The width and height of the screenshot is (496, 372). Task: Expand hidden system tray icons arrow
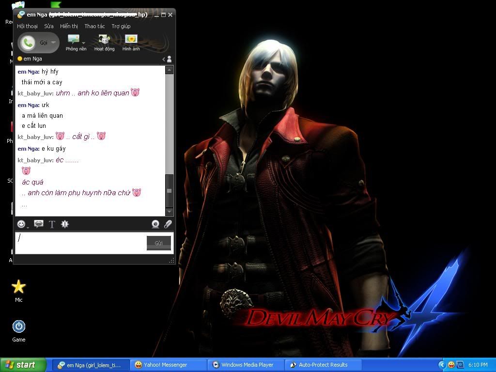pyautogui.click(x=442, y=365)
